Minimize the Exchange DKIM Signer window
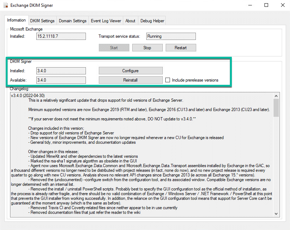The height and width of the screenshot is (230, 290). 250,5
